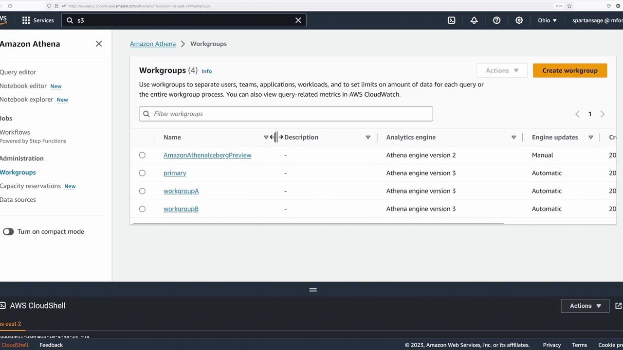Screen dimensions: 623x350
Task: Click Athena engine version 3 in the primary row
Action: (x=421, y=173)
